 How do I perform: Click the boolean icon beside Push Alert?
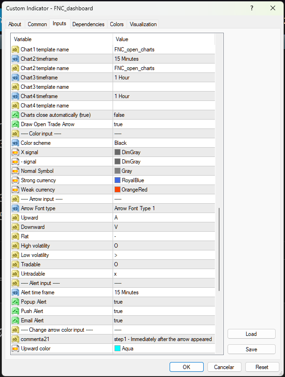point(15,311)
